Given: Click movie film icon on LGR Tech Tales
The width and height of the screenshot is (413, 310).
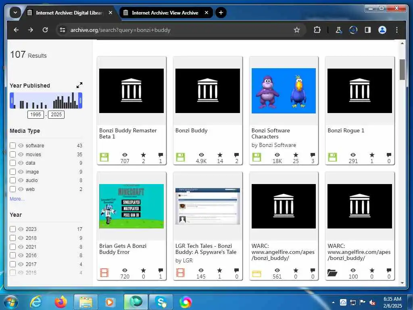Looking at the screenshot, I should click(x=180, y=273).
